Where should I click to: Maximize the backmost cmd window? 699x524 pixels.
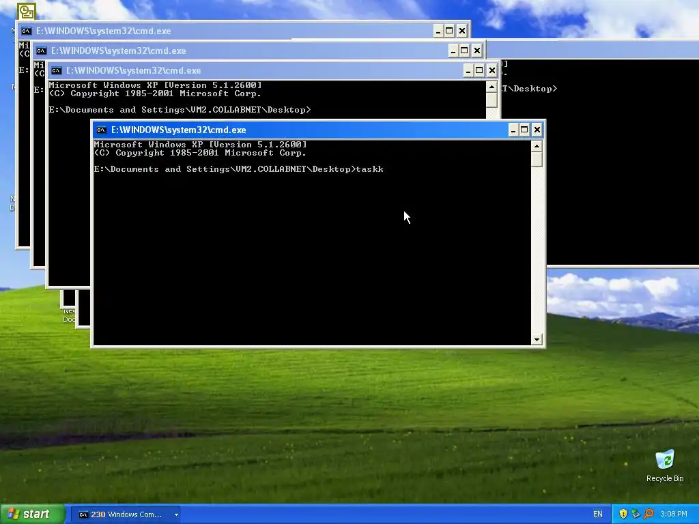[449, 31]
